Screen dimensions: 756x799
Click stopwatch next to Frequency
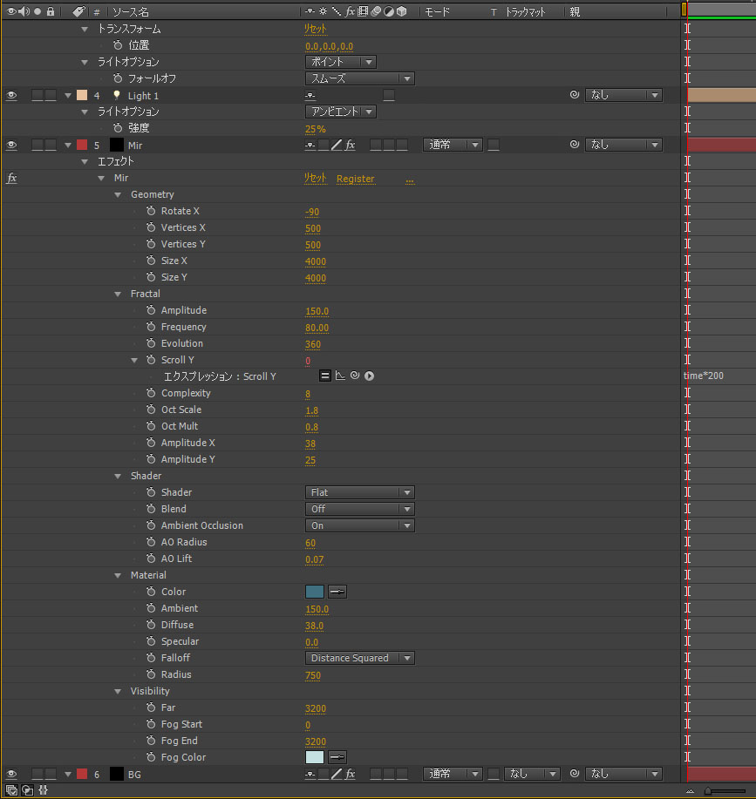tap(151, 327)
